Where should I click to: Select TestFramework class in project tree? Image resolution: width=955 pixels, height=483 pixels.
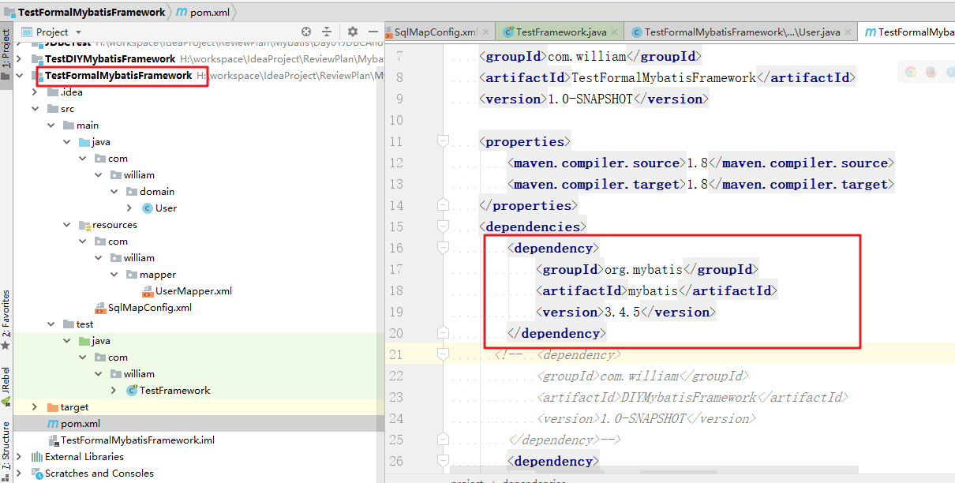point(174,391)
